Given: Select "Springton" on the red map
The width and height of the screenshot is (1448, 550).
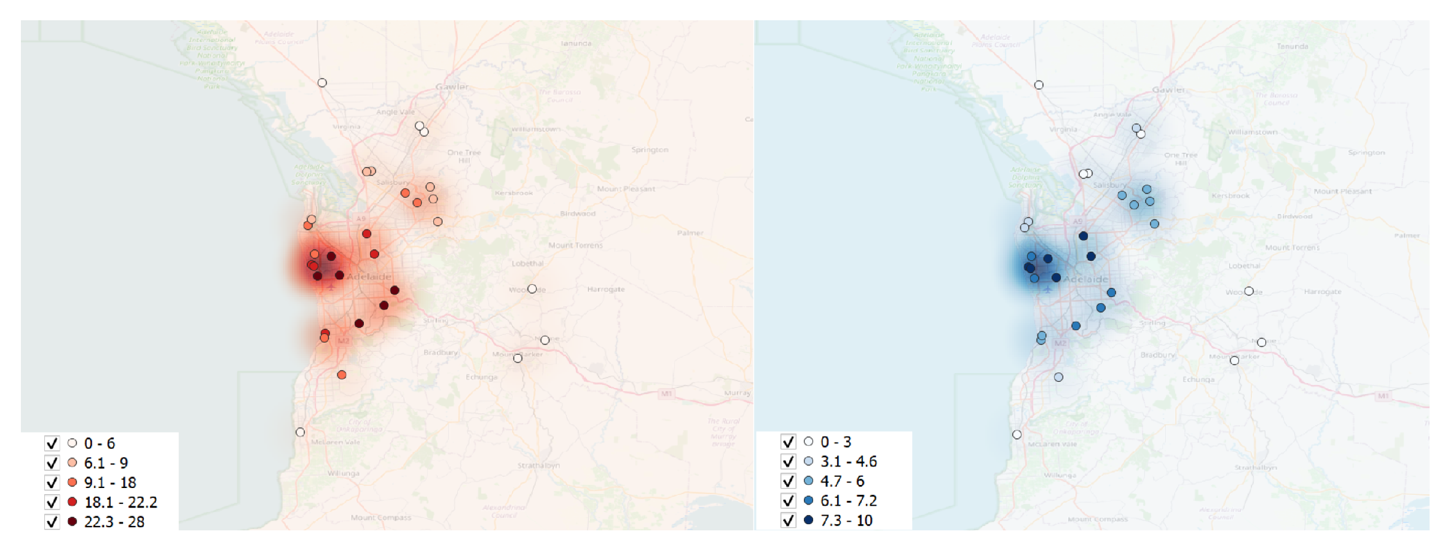Looking at the screenshot, I should (x=650, y=150).
